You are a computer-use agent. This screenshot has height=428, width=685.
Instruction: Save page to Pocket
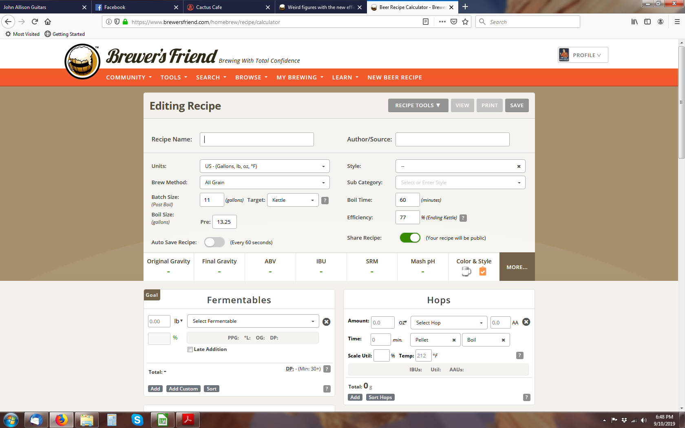(454, 22)
